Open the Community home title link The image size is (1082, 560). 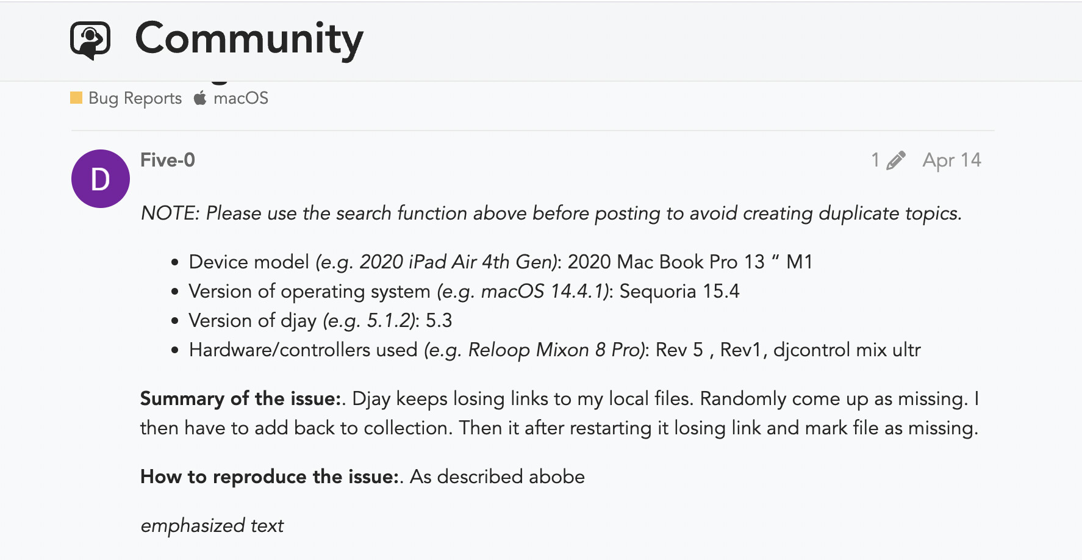(249, 39)
